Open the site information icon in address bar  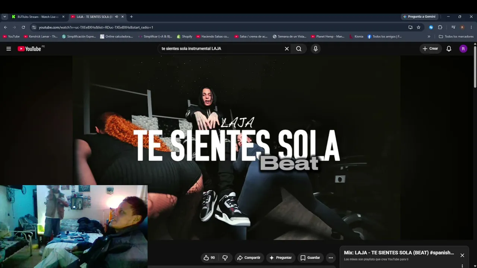34,27
